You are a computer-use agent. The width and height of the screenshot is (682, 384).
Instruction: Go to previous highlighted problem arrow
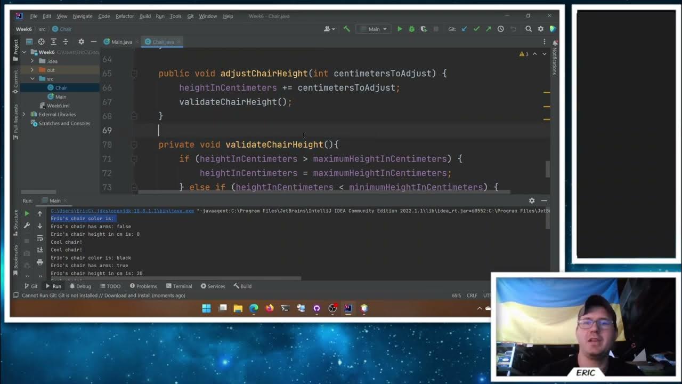(534, 54)
